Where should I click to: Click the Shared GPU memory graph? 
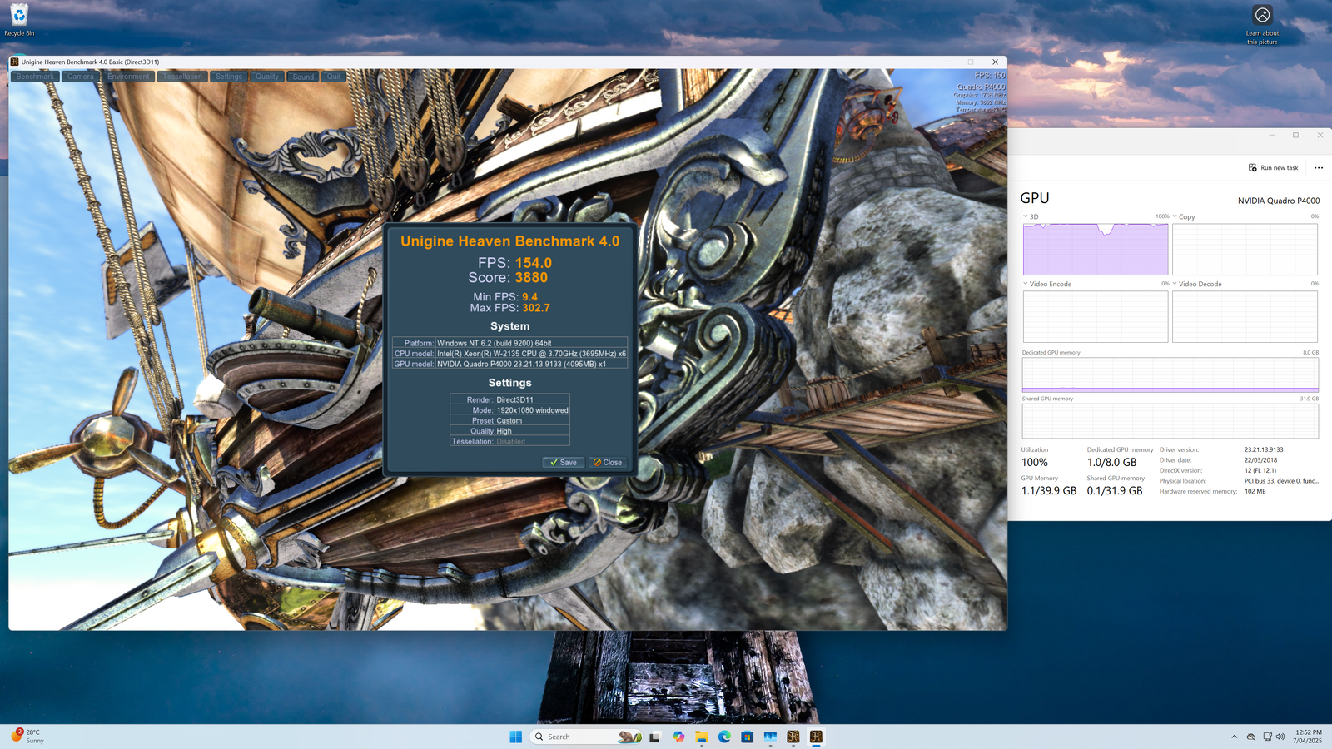click(x=1170, y=421)
